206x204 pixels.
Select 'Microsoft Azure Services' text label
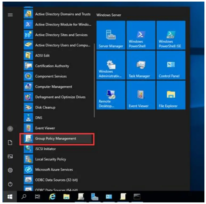(54, 170)
